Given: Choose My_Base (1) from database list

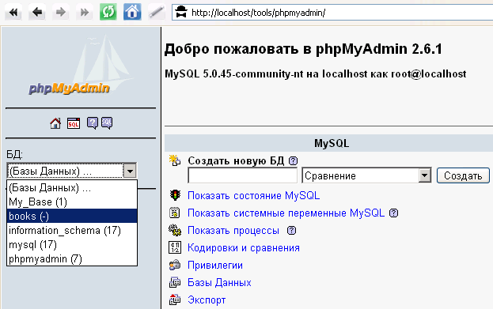Looking at the screenshot, I should tap(72, 202).
